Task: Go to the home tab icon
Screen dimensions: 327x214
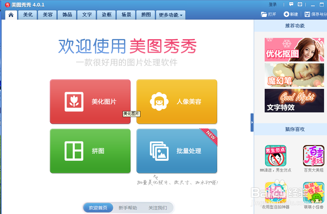Action: click(11, 15)
